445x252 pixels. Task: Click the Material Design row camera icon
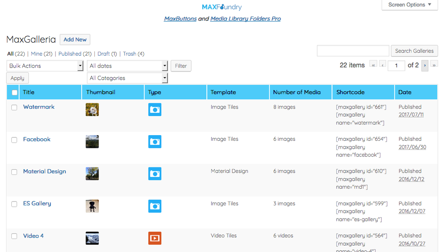(x=154, y=174)
